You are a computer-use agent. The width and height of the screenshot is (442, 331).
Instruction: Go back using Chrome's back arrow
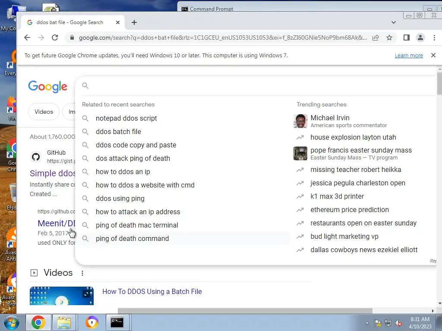[27, 37]
